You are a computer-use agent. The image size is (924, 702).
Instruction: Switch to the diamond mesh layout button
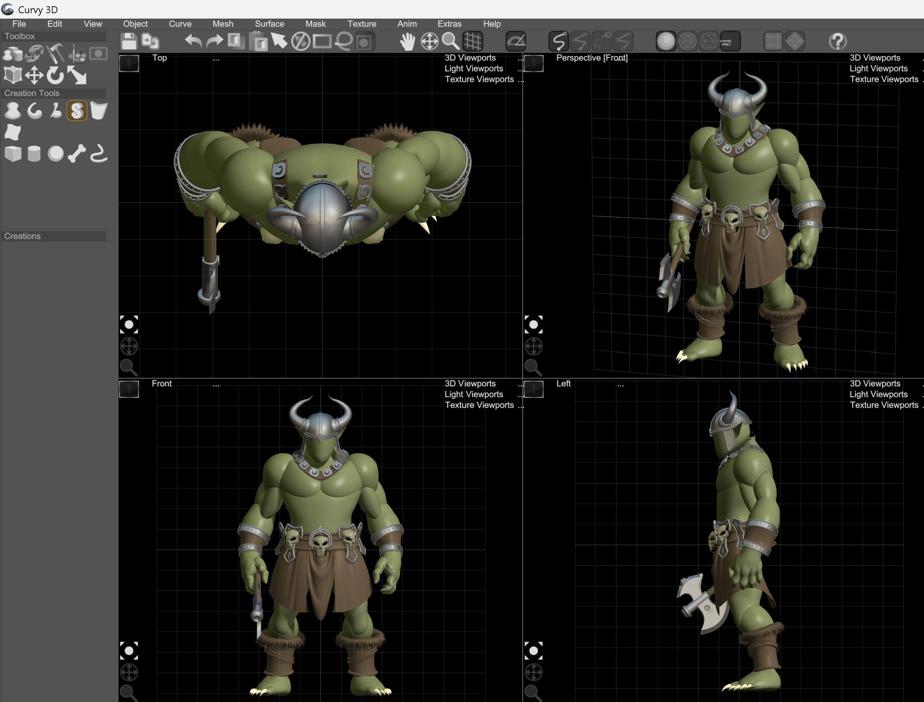(x=794, y=41)
